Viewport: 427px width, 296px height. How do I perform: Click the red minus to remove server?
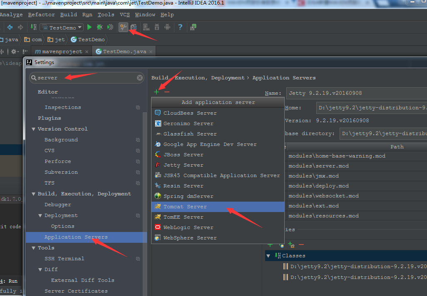pyautogui.click(x=167, y=92)
